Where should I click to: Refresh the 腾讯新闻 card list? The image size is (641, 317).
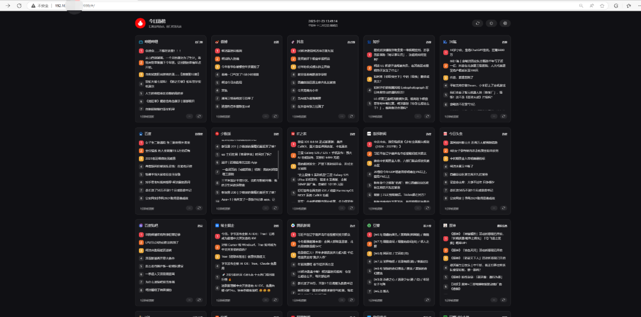coord(351,300)
